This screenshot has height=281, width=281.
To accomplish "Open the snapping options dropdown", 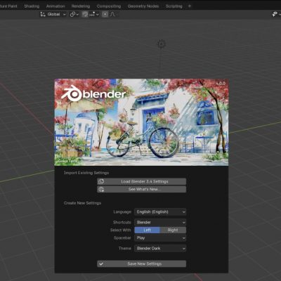I will click(x=94, y=14).
